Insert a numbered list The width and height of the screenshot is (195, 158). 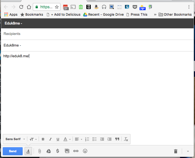pos(87,139)
